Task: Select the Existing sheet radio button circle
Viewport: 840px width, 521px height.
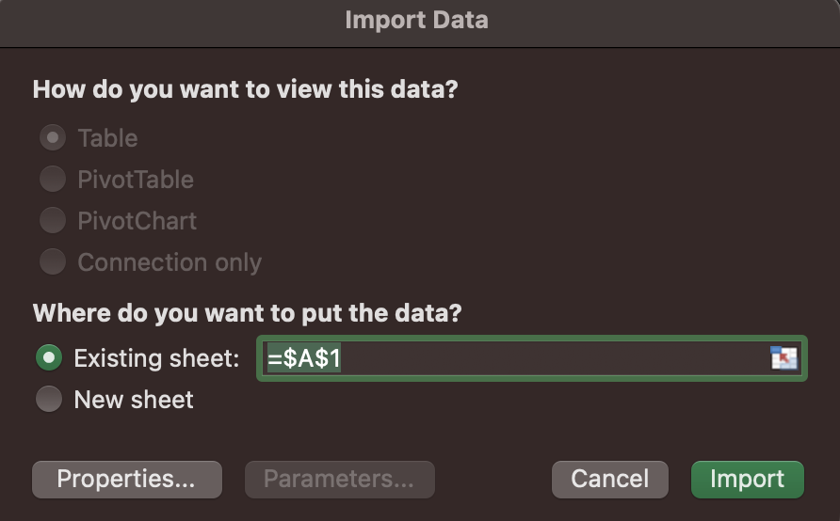Action: coord(49,358)
